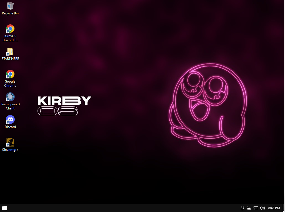Open the Meet Now tray icon
This screenshot has width=285, height=212.
242,208
